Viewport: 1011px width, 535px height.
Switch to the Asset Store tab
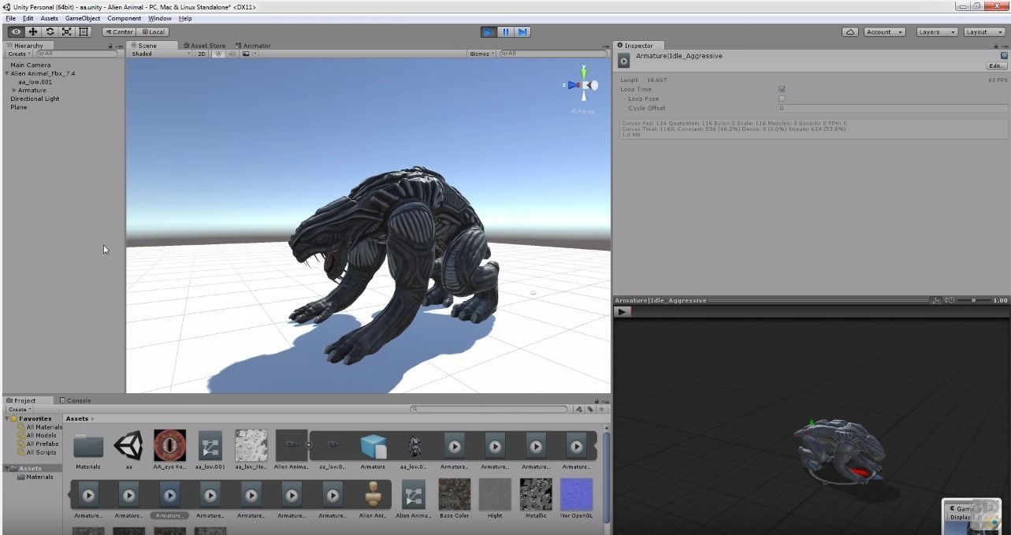[x=204, y=46]
